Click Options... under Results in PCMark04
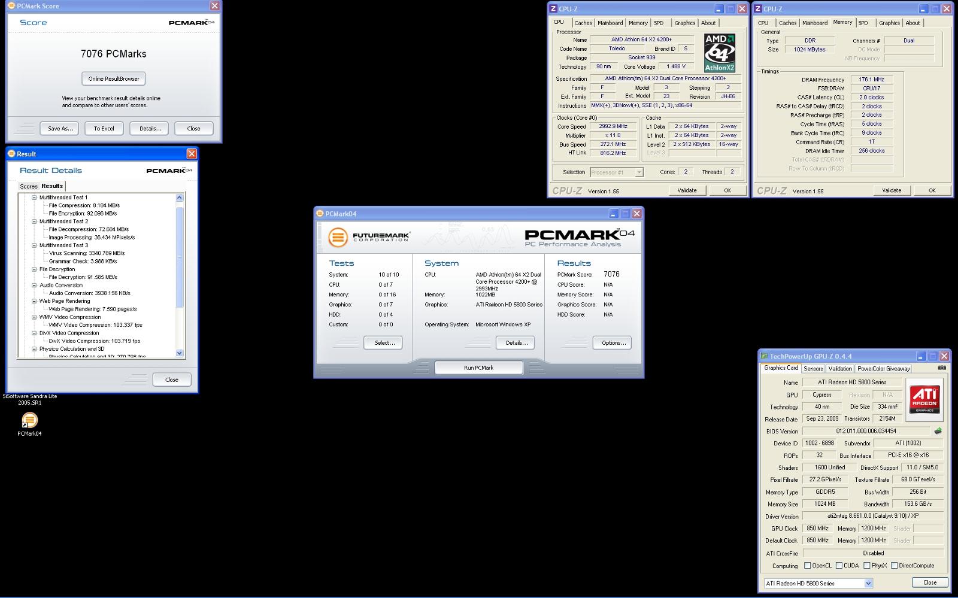This screenshot has height=598, width=958. (x=613, y=343)
